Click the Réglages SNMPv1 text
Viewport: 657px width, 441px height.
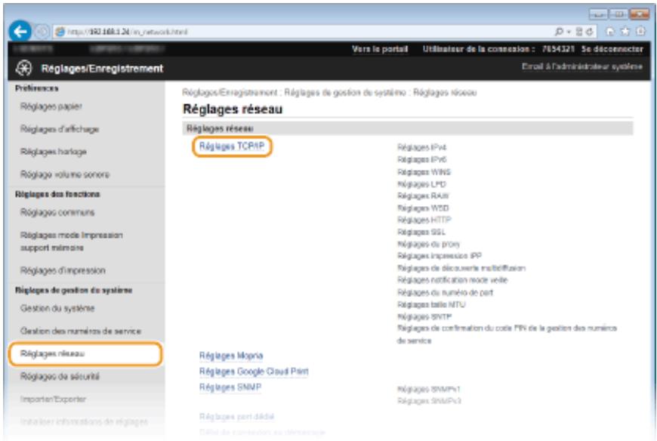coord(429,390)
